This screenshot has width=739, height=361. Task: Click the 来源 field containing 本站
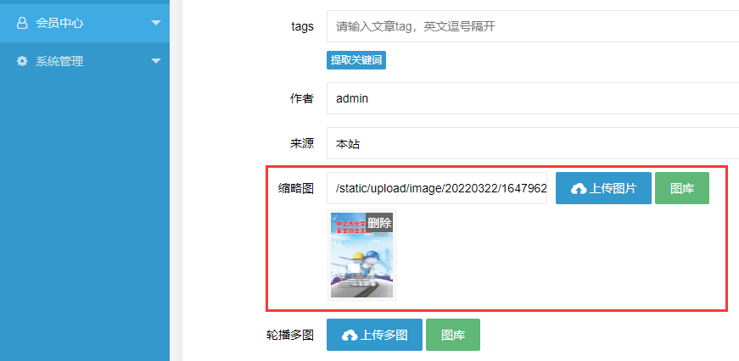[533, 143]
